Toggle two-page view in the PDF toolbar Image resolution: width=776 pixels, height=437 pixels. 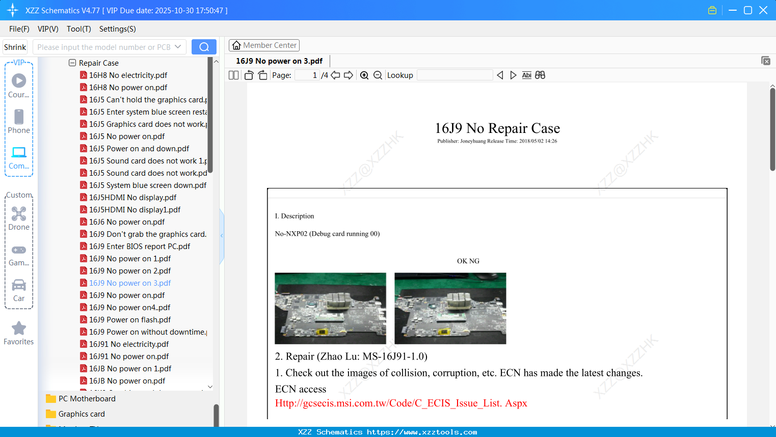tap(234, 75)
